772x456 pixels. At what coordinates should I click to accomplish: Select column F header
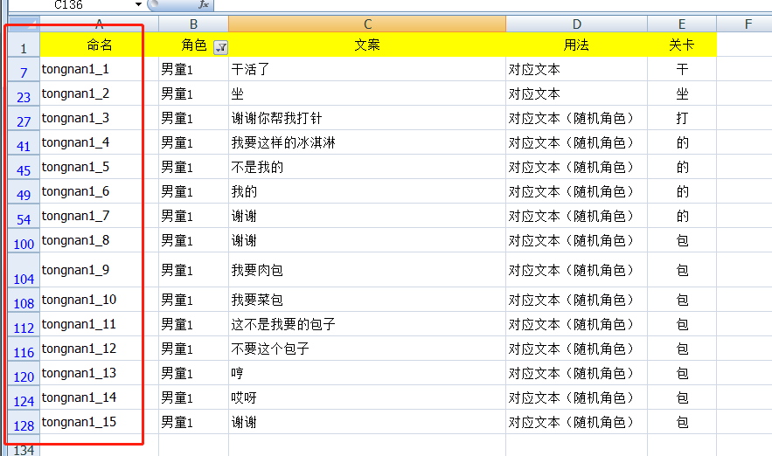click(x=748, y=24)
